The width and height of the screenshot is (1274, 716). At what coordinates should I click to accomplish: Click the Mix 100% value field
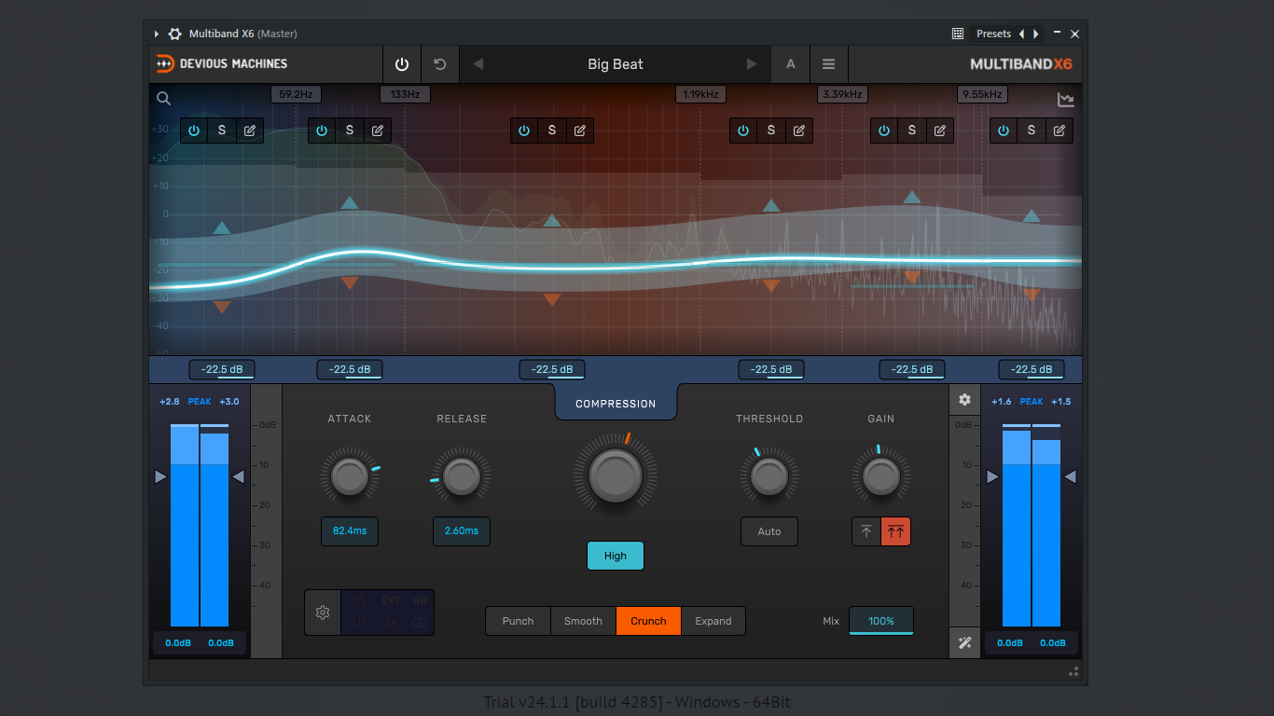pos(881,621)
